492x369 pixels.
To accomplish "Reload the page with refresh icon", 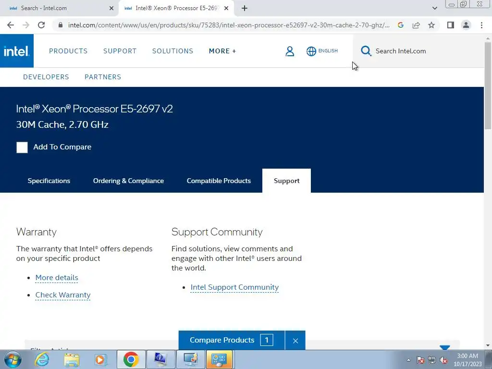I will (41, 25).
